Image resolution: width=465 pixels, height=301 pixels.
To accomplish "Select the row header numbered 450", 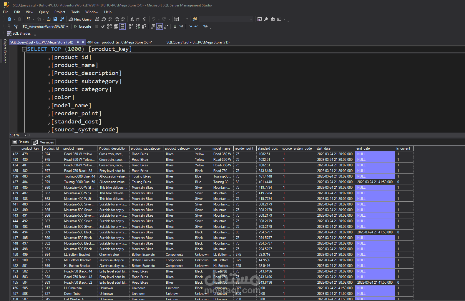I will (x=15, y=255).
